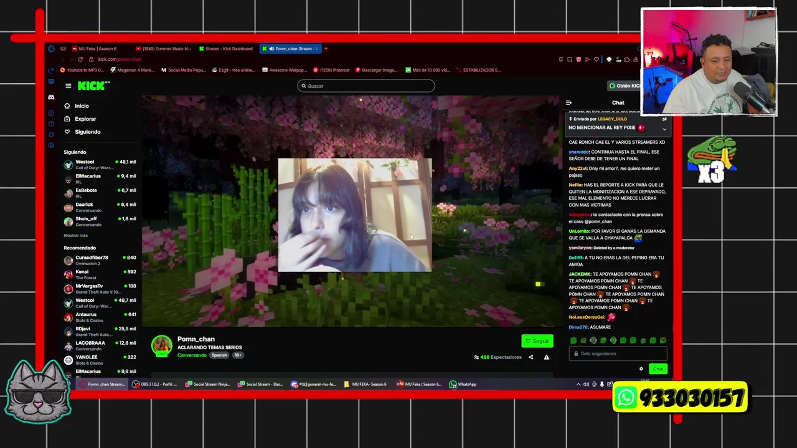Collapse chat with arrow icon

click(568, 103)
